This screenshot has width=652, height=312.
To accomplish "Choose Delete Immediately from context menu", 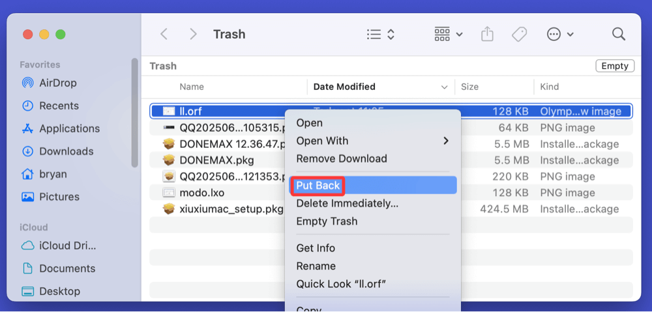I will click(372, 204).
